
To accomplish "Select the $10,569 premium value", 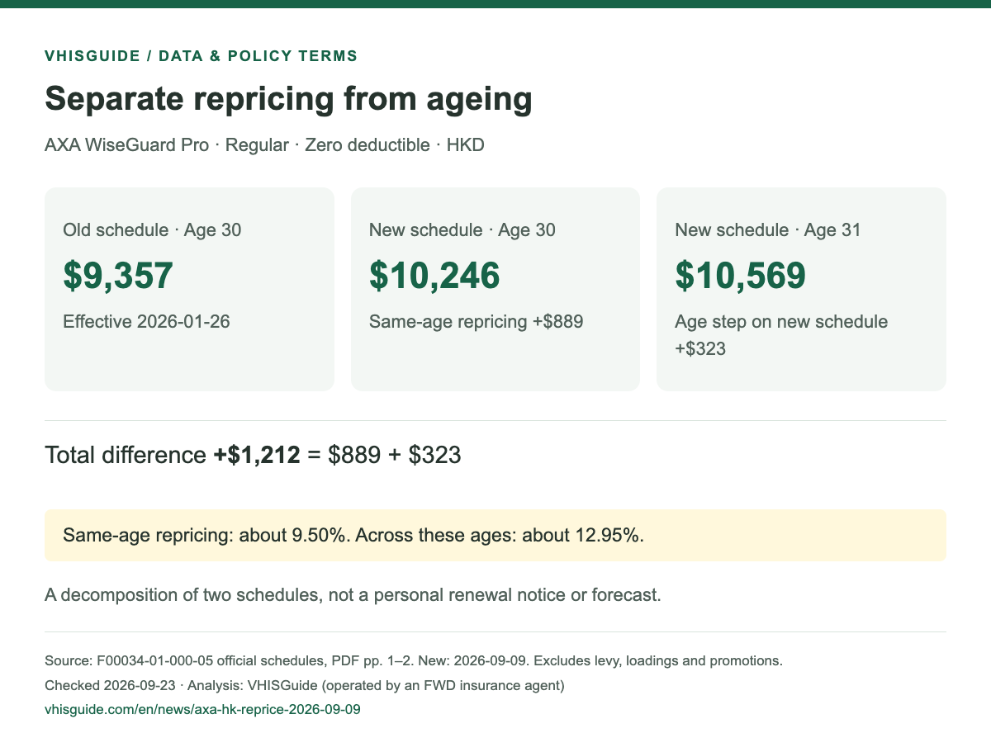I will pos(740,276).
